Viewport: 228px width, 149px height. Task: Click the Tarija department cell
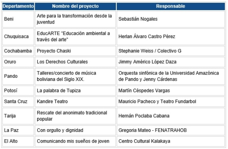pos(18,116)
